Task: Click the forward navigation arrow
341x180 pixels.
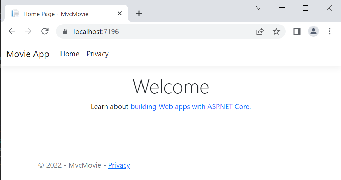Action: click(28, 31)
